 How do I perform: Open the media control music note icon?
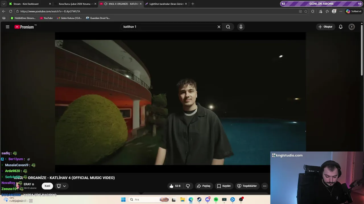pyautogui.click(x=321, y=11)
